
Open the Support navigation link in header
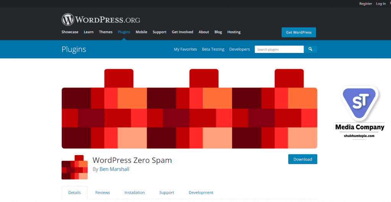click(x=160, y=32)
